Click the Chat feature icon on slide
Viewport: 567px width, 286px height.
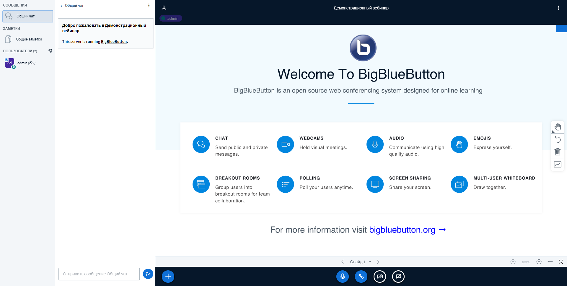pyautogui.click(x=201, y=144)
